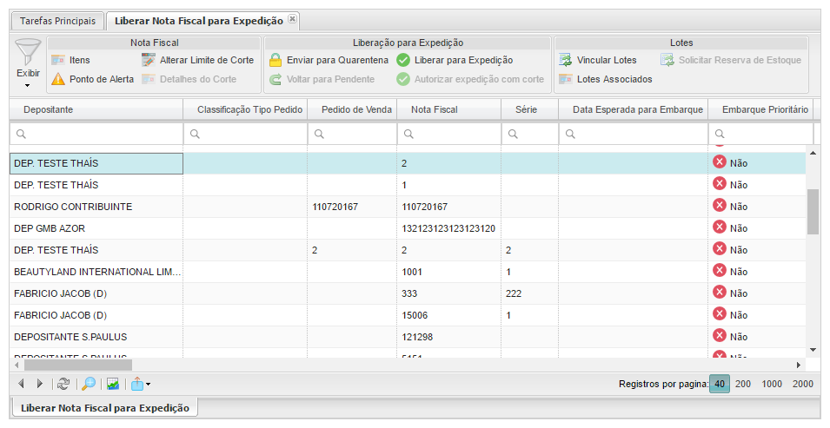This screenshot has height=428, width=830.
Task: Open the export dropdown arrow
Action: 149,384
